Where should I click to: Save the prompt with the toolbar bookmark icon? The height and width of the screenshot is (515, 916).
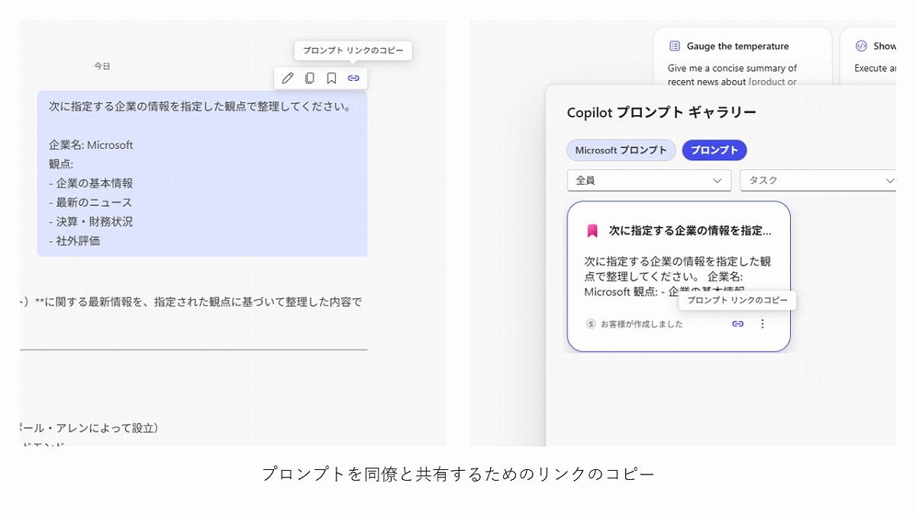331,78
